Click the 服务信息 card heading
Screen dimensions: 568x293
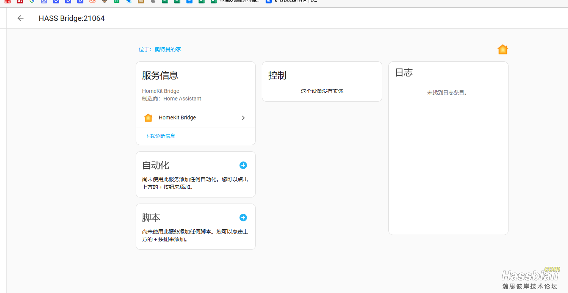click(x=160, y=75)
